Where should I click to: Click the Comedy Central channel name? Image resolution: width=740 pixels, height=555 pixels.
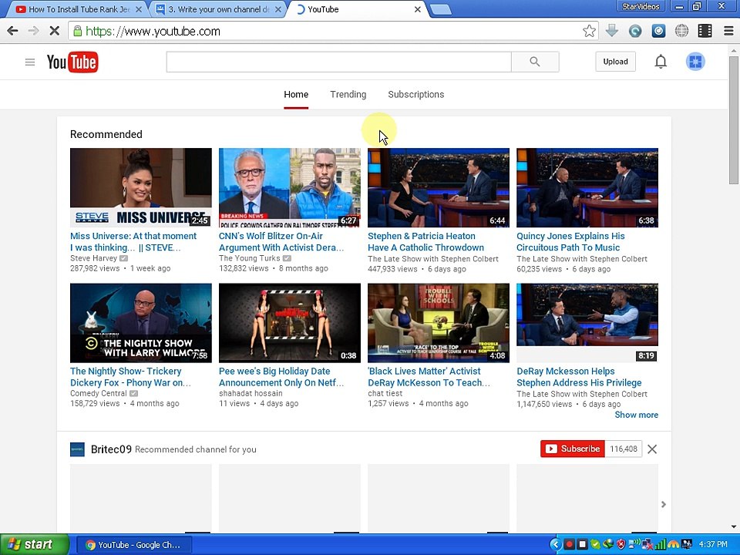coord(98,393)
